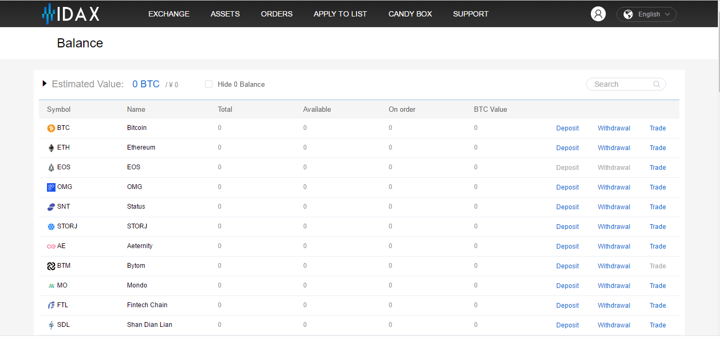Click the Shan Dian Lian name

(x=149, y=325)
